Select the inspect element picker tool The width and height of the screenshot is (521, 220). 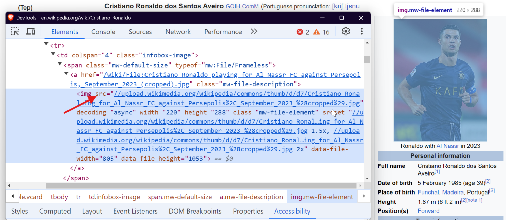point(15,31)
